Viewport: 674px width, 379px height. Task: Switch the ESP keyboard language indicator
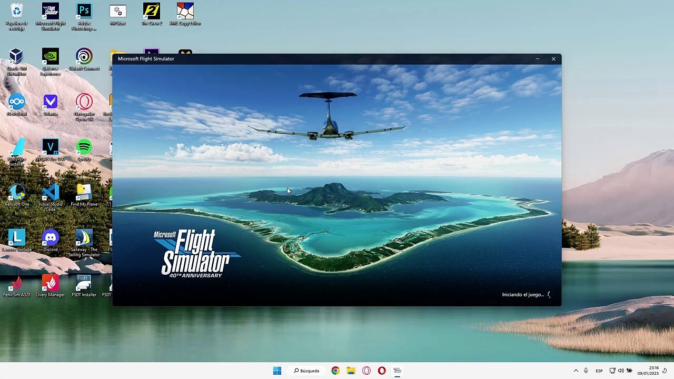point(599,371)
